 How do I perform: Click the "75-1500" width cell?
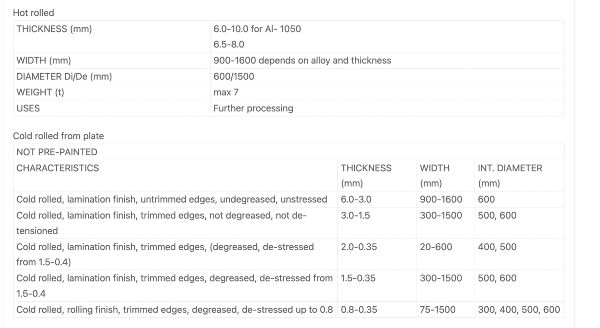pos(437,310)
